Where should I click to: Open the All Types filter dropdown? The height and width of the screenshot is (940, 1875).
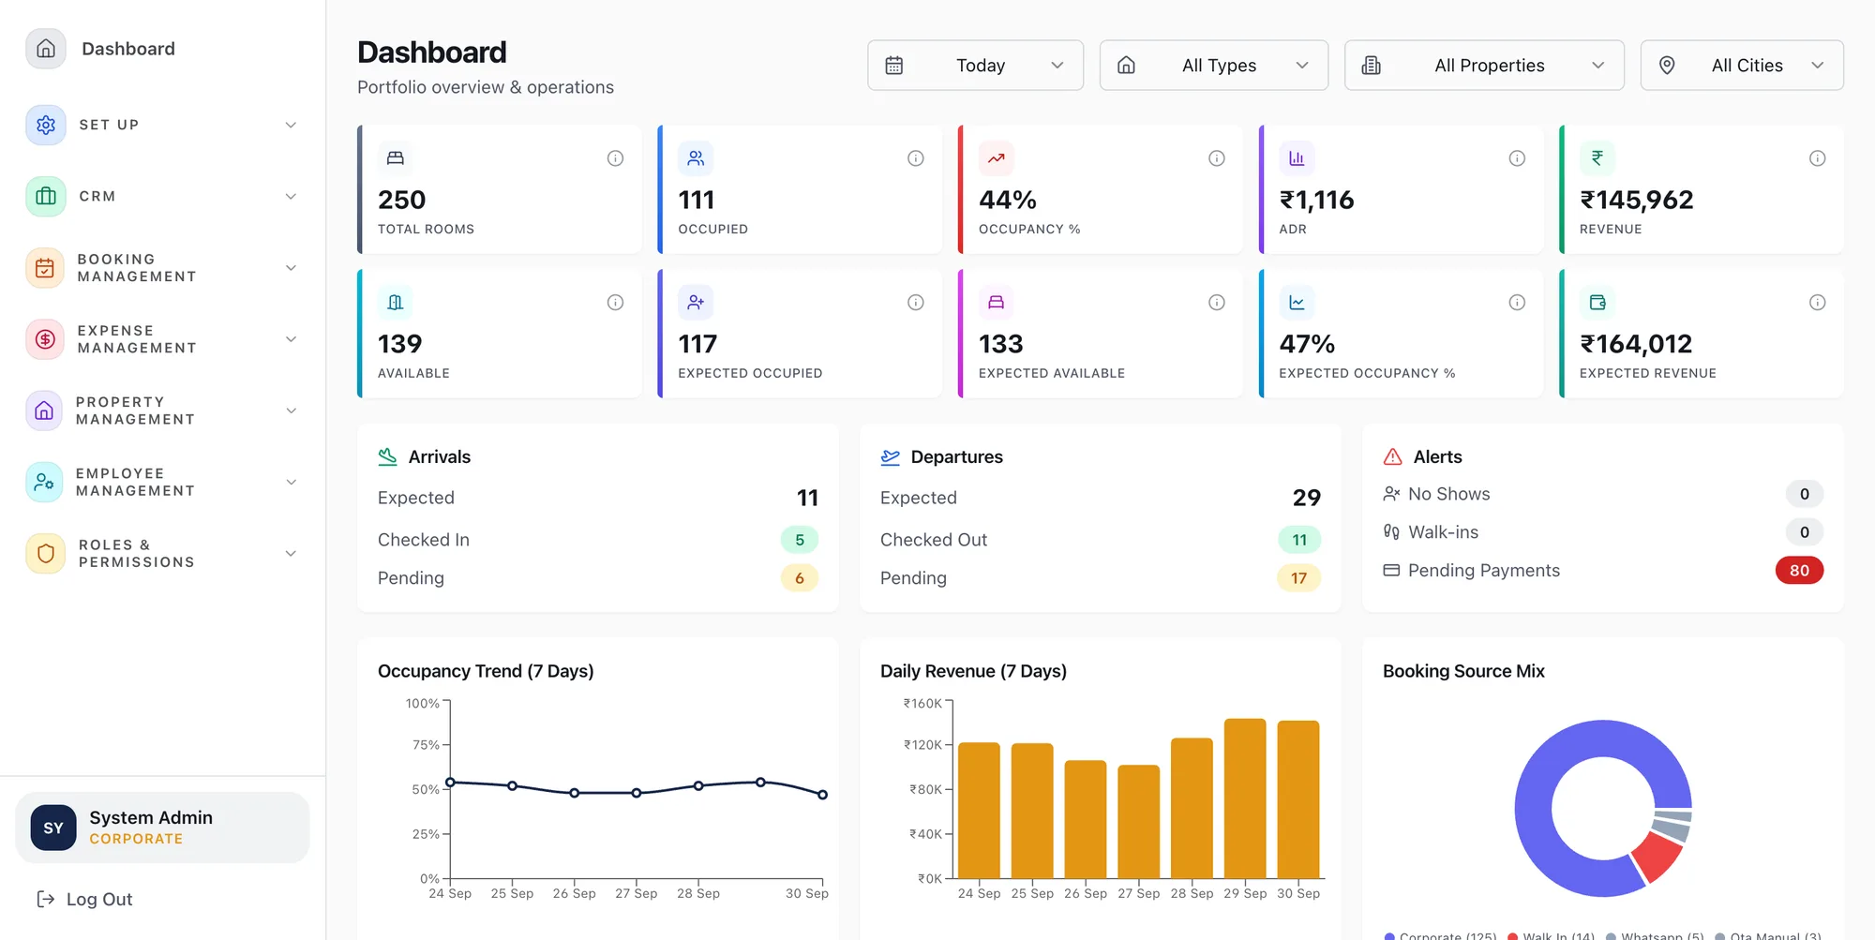pos(1214,66)
